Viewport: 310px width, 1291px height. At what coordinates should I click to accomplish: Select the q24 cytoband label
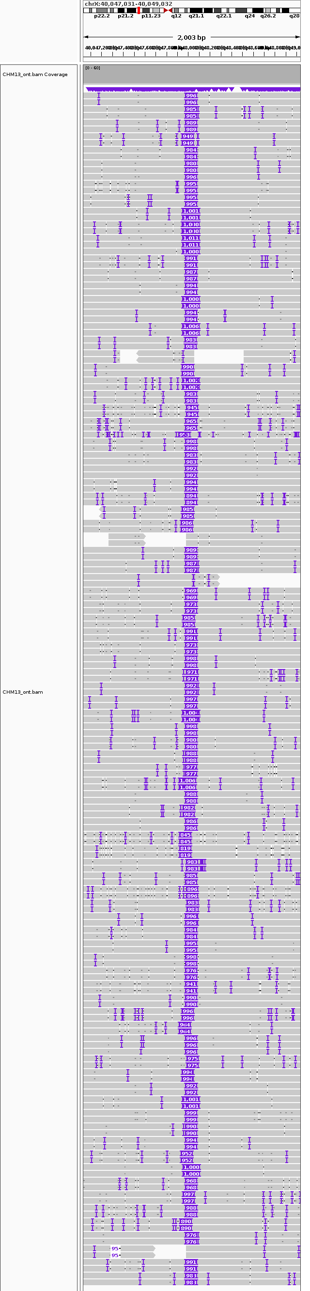coord(250,16)
